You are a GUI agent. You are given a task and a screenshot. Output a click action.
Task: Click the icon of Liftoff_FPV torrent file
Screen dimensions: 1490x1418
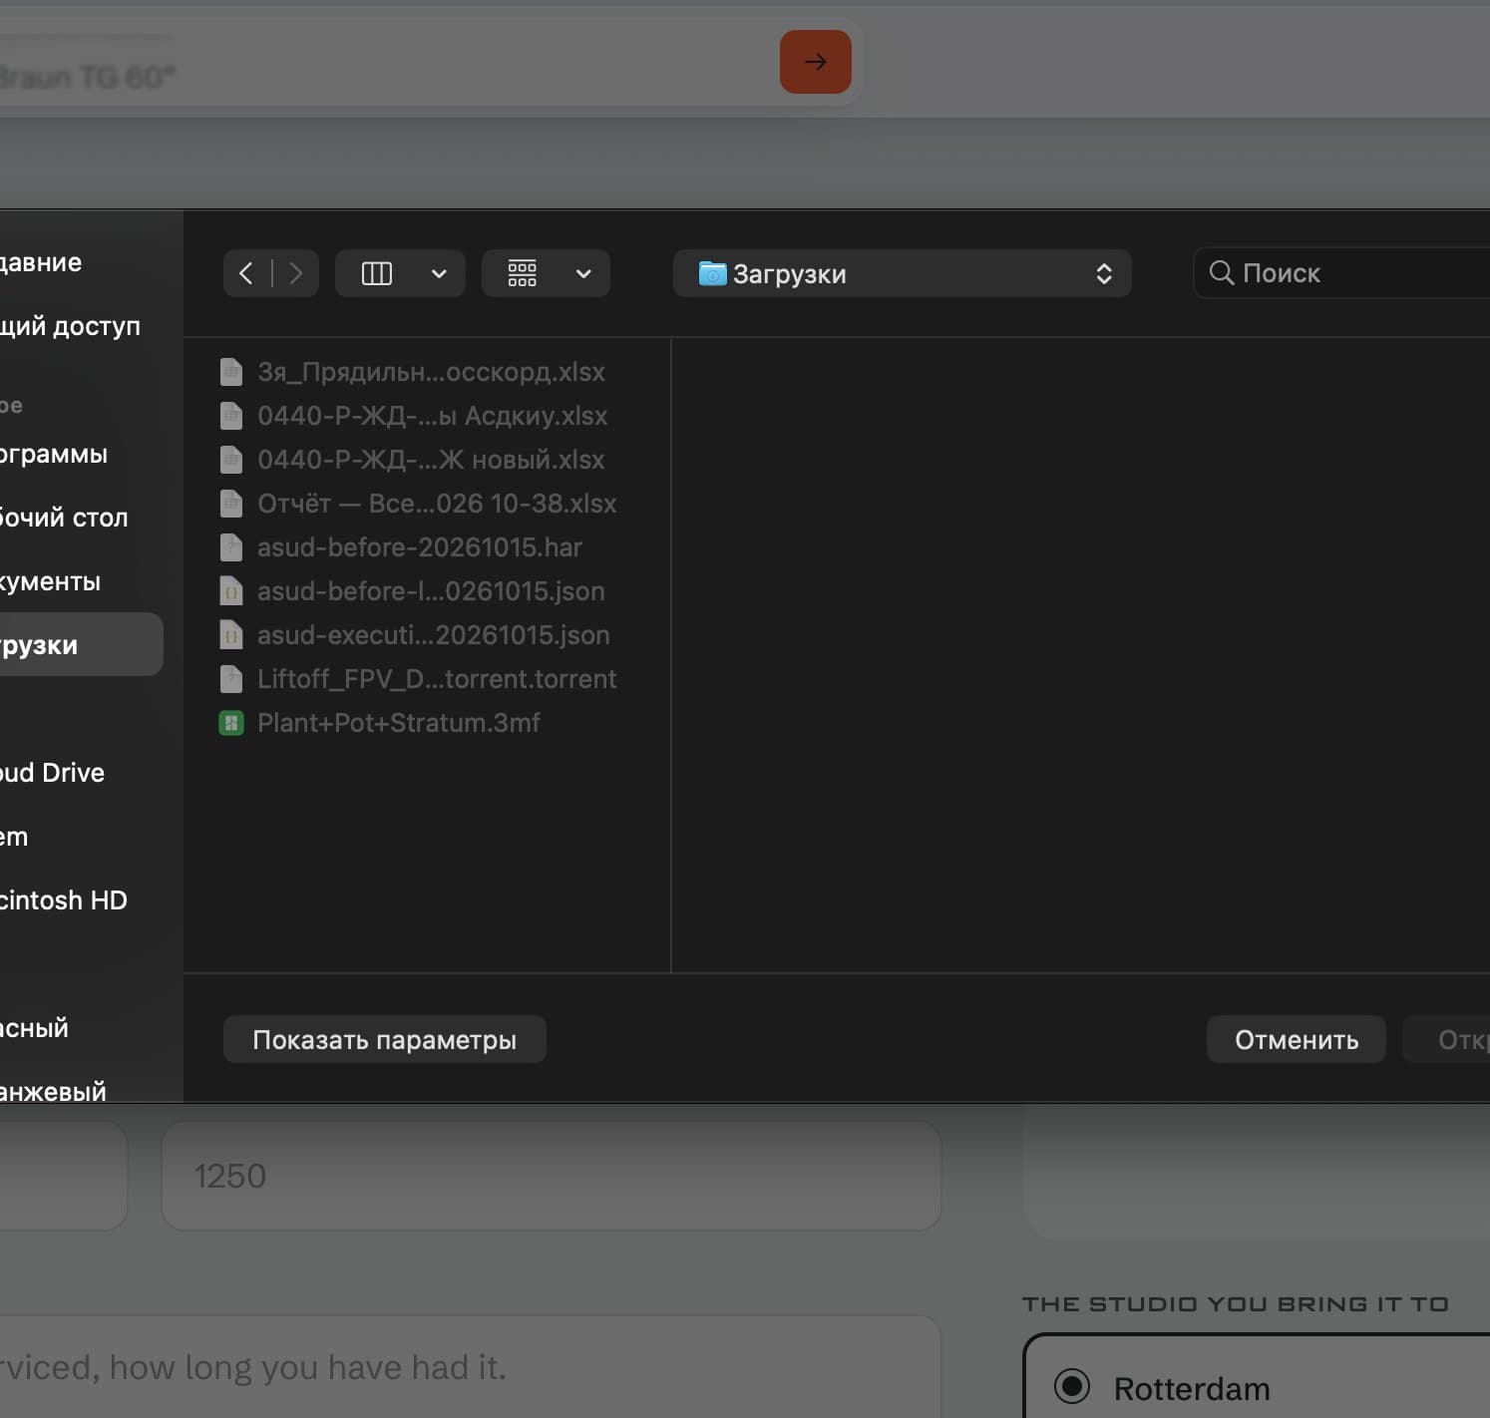pyautogui.click(x=231, y=679)
